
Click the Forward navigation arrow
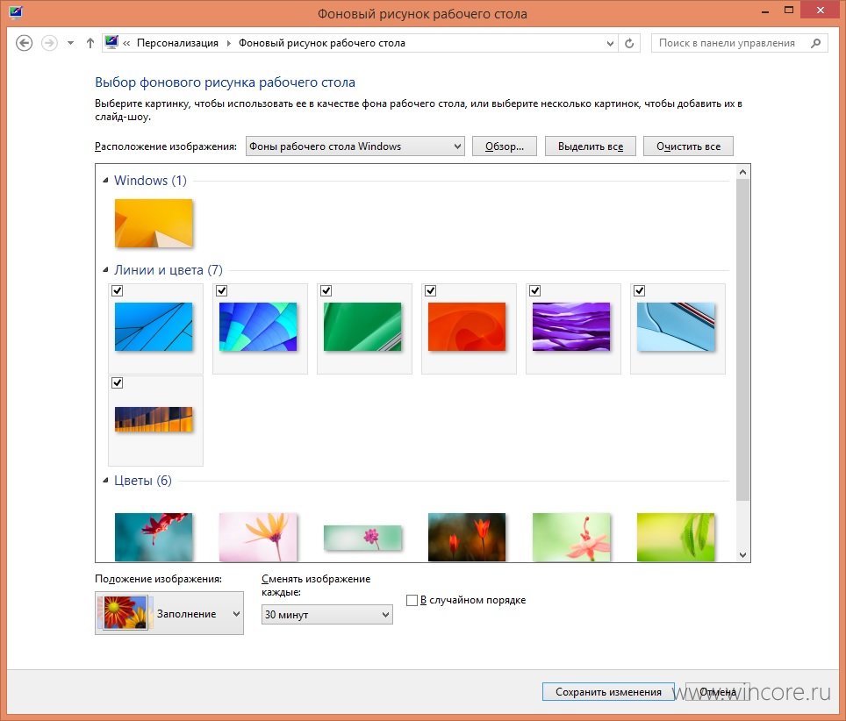(x=50, y=43)
